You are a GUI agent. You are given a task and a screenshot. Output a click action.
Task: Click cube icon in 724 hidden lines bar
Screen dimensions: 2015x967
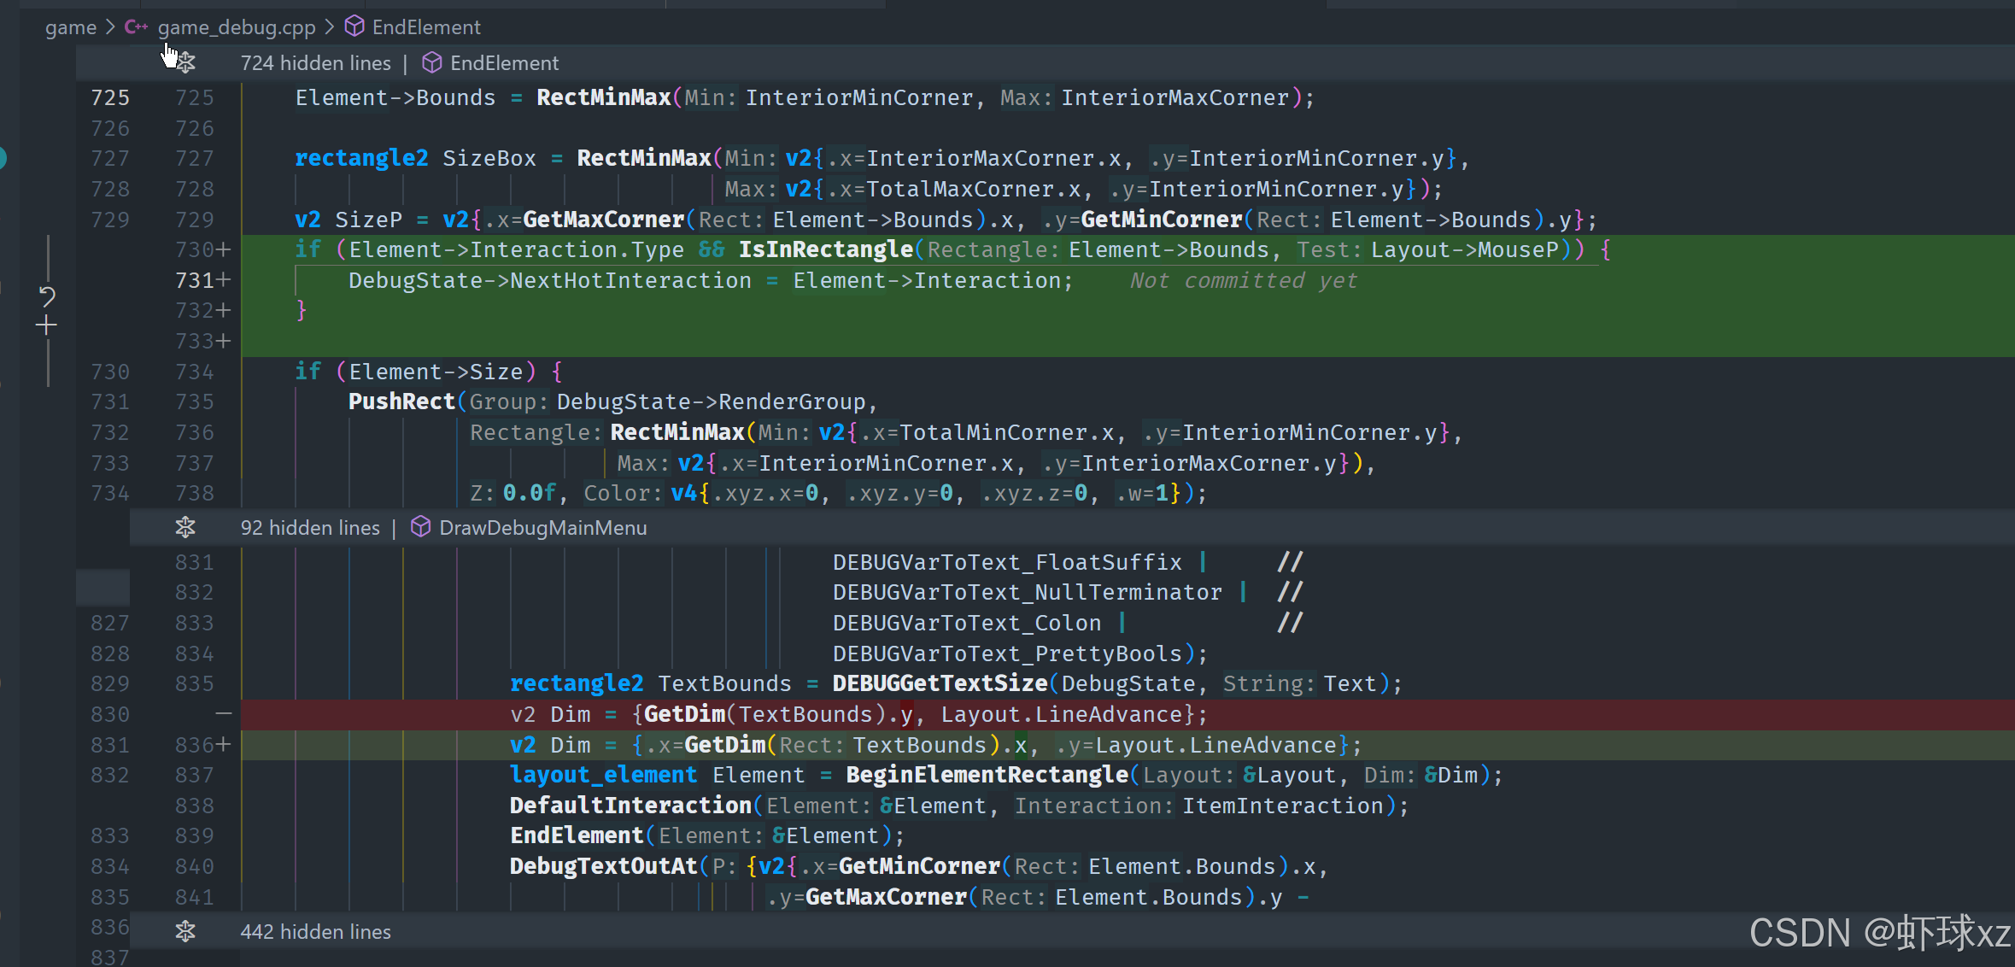pyautogui.click(x=432, y=63)
